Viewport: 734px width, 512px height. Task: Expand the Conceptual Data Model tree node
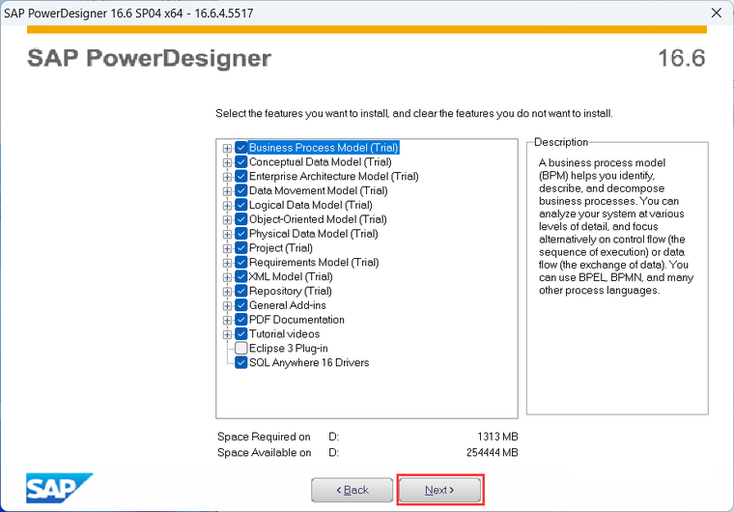pos(227,163)
